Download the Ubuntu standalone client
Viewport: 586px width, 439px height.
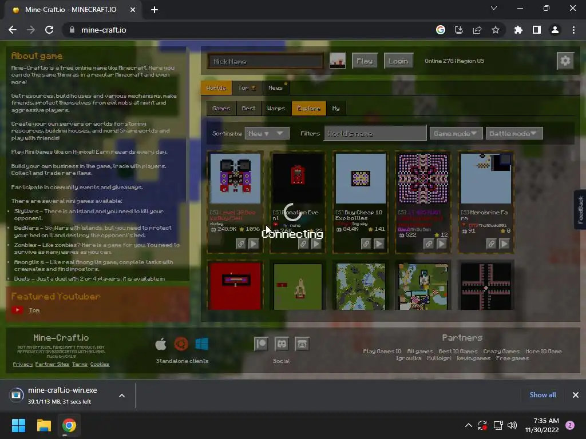181,344
